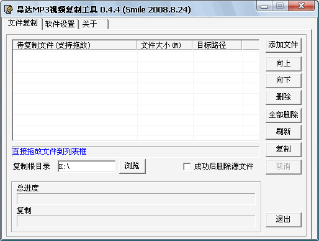The image size is (319, 241).
Task: Maximize the window
Action: (280, 6)
